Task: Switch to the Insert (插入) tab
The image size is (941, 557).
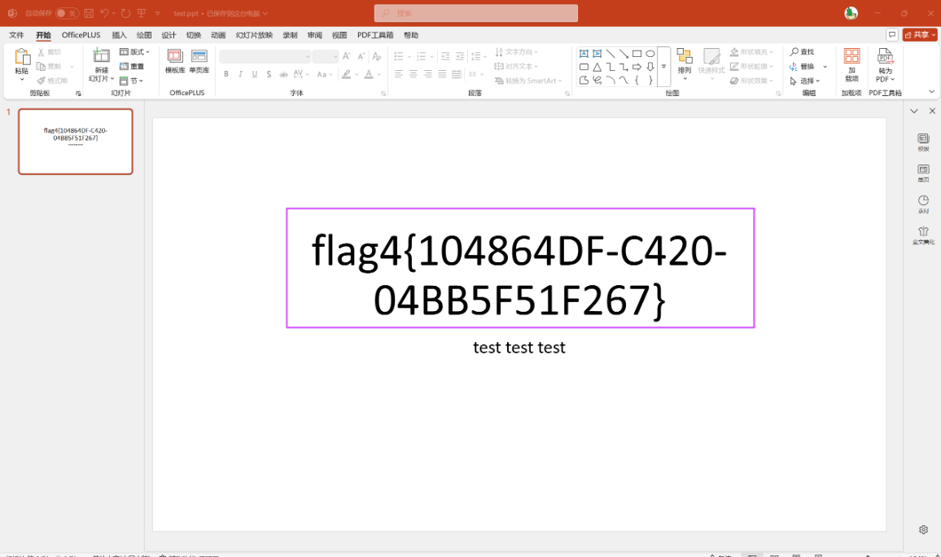Action: point(120,35)
